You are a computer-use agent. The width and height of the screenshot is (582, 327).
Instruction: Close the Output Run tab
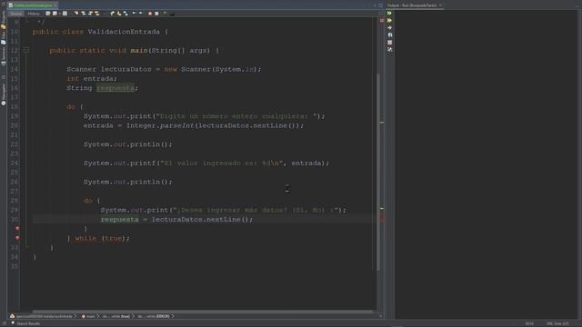[440, 5]
